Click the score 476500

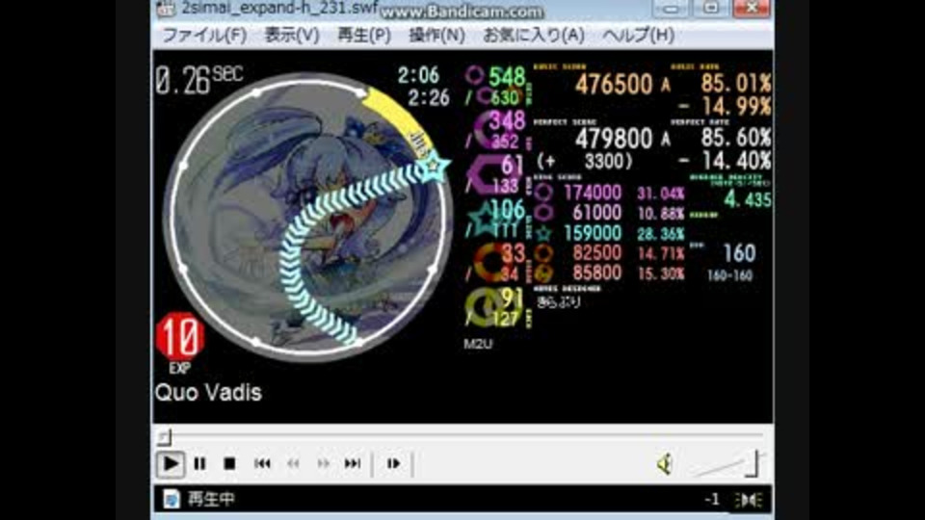(x=614, y=85)
